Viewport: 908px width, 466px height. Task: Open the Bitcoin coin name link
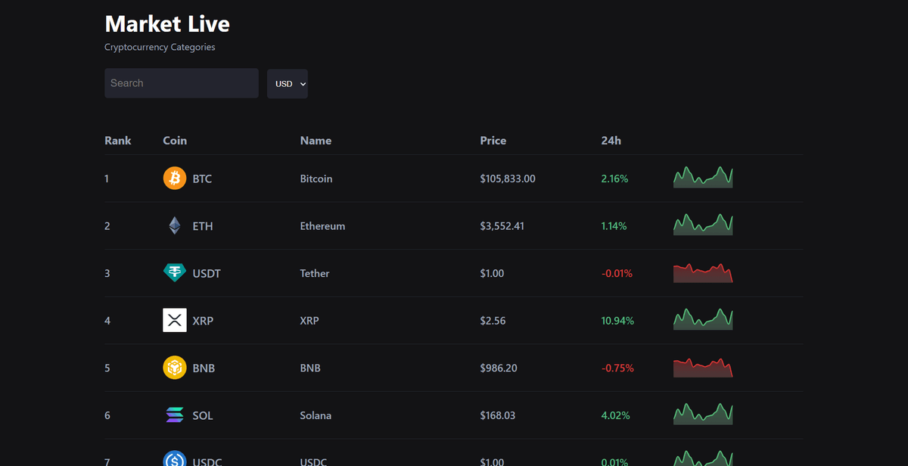click(316, 178)
